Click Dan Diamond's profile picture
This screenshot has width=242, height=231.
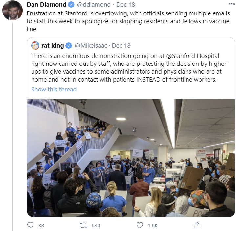[12, 10]
